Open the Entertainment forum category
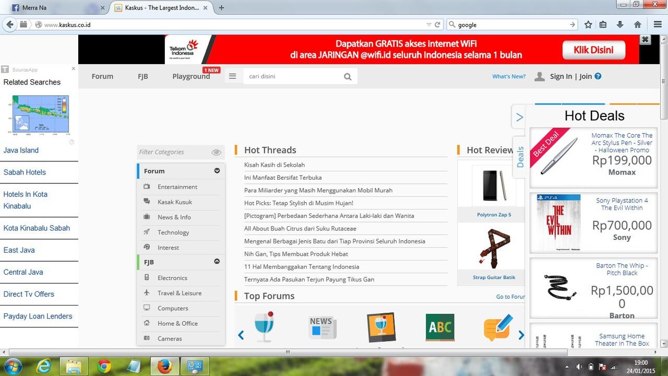 tap(177, 187)
